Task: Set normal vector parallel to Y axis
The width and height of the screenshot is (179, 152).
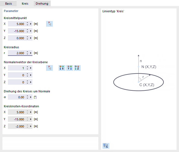Action: (x=69, y=68)
